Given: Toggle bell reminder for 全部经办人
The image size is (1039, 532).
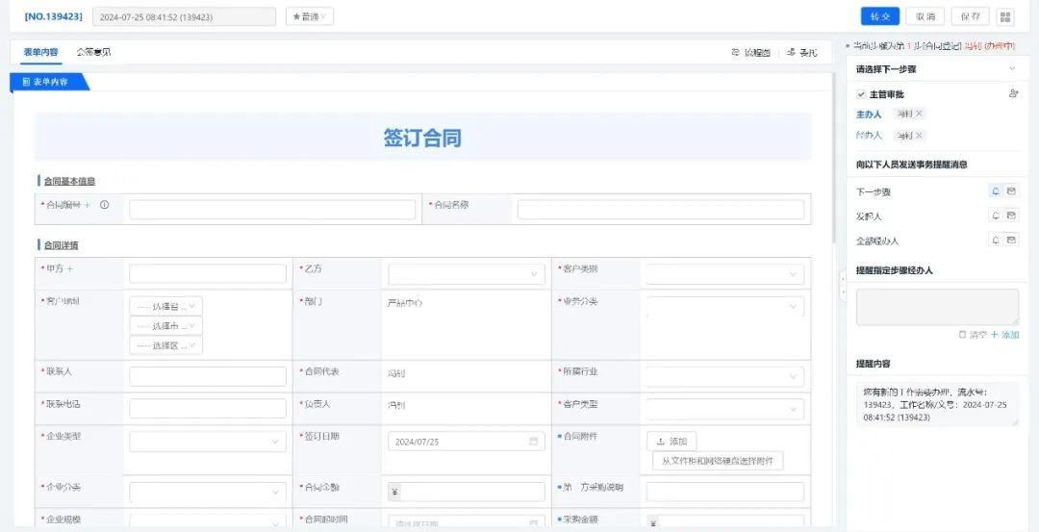Looking at the screenshot, I should (x=996, y=240).
